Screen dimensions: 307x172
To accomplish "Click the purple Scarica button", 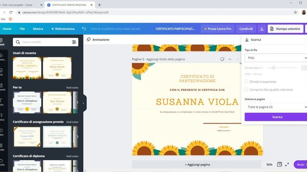I will (276, 117).
